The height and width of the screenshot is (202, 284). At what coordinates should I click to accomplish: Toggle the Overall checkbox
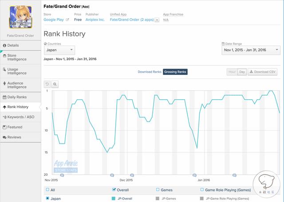click(x=114, y=190)
